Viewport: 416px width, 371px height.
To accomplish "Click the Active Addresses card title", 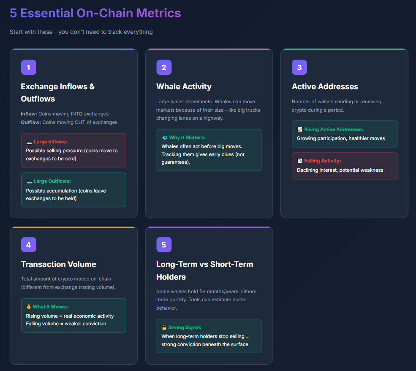I will [x=325, y=86].
